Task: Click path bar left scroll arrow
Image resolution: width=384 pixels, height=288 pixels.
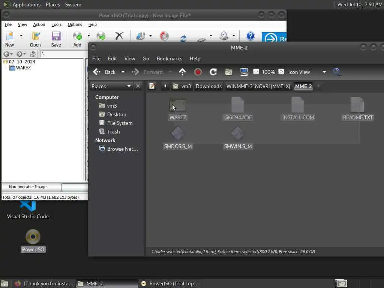Action: pos(165,86)
